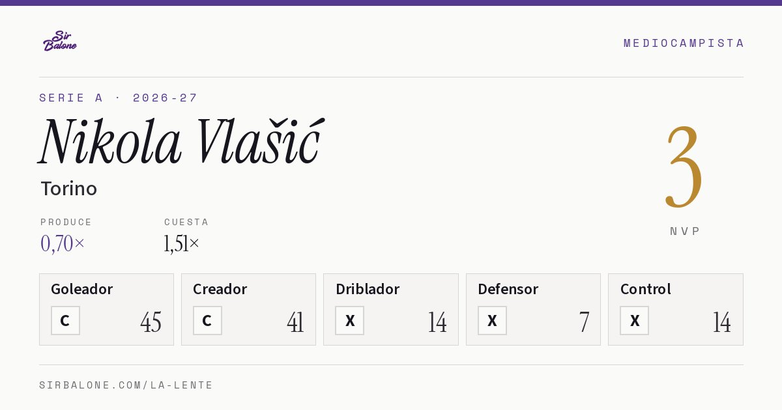
Task: Click the Sir Balone logo
Action: (x=60, y=41)
